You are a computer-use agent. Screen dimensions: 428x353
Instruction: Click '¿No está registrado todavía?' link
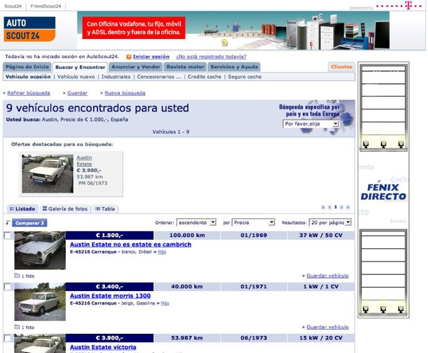[211, 57]
